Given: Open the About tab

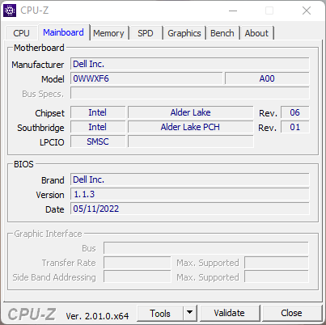Looking at the screenshot, I should 256,33.
